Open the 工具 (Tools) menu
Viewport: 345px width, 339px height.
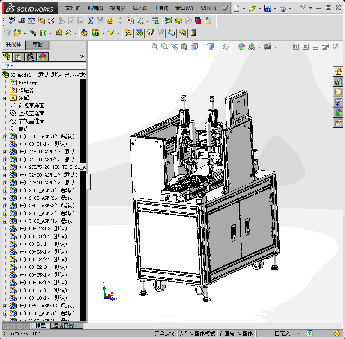pyautogui.click(x=161, y=8)
